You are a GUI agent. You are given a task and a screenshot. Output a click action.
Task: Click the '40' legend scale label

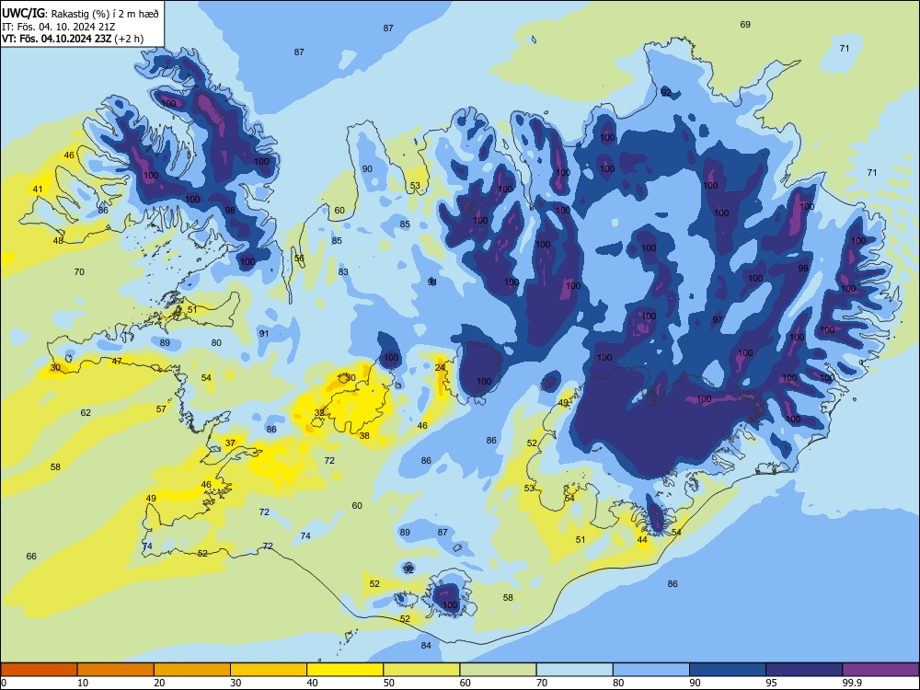(x=312, y=683)
